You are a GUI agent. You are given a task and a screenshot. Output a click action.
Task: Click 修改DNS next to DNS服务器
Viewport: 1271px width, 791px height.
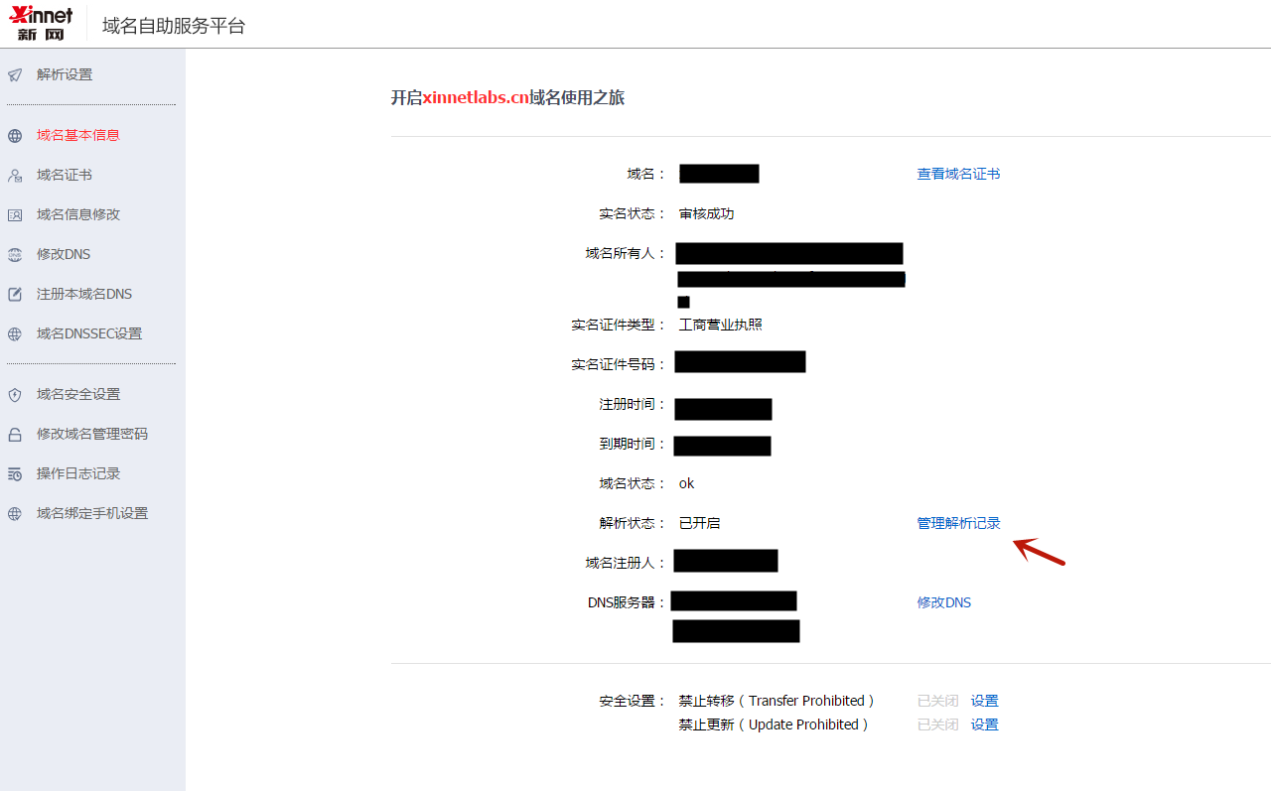coord(943,601)
